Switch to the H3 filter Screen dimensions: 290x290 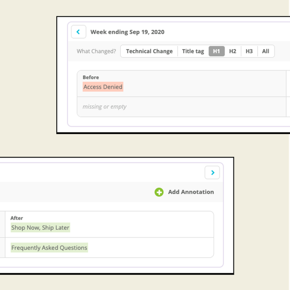click(x=249, y=51)
